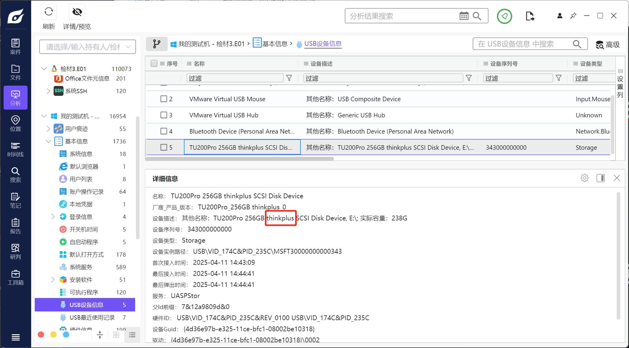Select USB最近使用记录 in the tree
The height and width of the screenshot is (348, 629).
[x=92, y=317]
